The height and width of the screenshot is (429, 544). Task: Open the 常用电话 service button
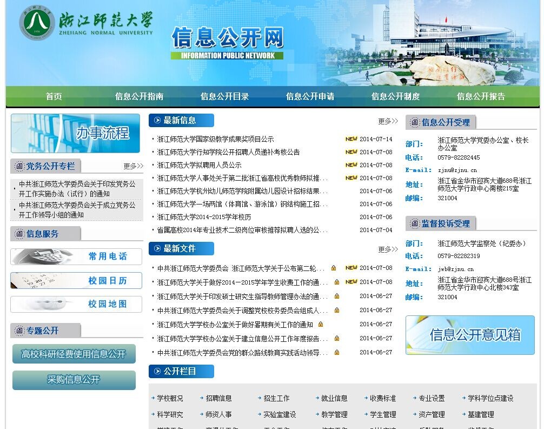[76, 256]
